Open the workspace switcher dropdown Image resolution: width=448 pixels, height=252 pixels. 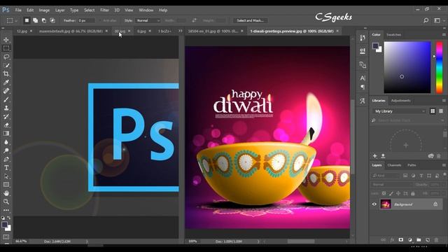(437, 20)
